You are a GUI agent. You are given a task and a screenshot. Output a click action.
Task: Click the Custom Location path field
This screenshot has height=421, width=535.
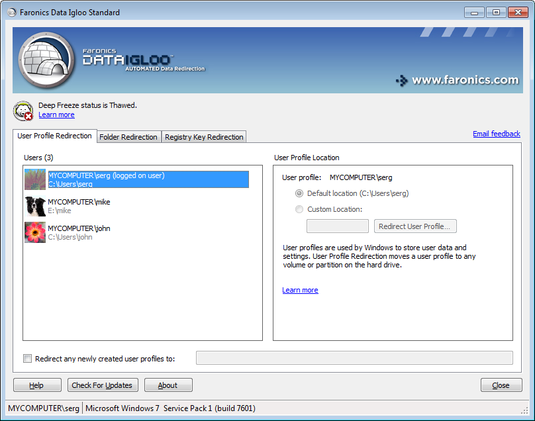(x=338, y=226)
